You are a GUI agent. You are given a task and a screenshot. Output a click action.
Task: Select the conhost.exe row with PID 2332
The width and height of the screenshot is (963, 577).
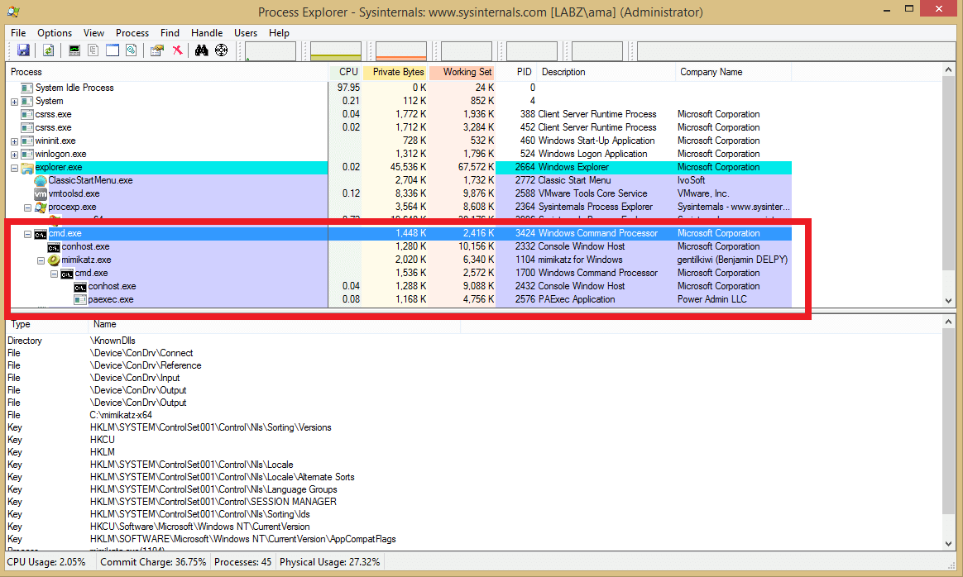point(400,247)
